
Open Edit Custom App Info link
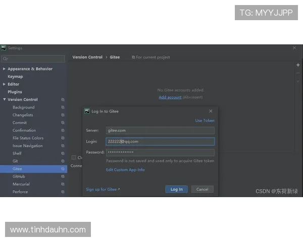tap(125, 169)
